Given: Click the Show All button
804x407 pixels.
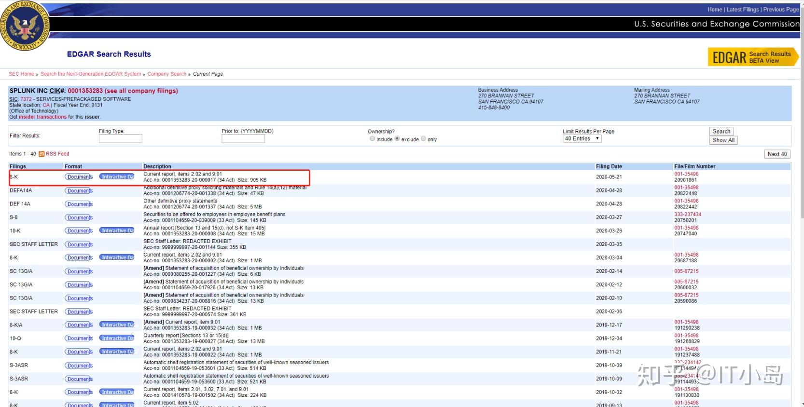Looking at the screenshot, I should click(x=723, y=140).
